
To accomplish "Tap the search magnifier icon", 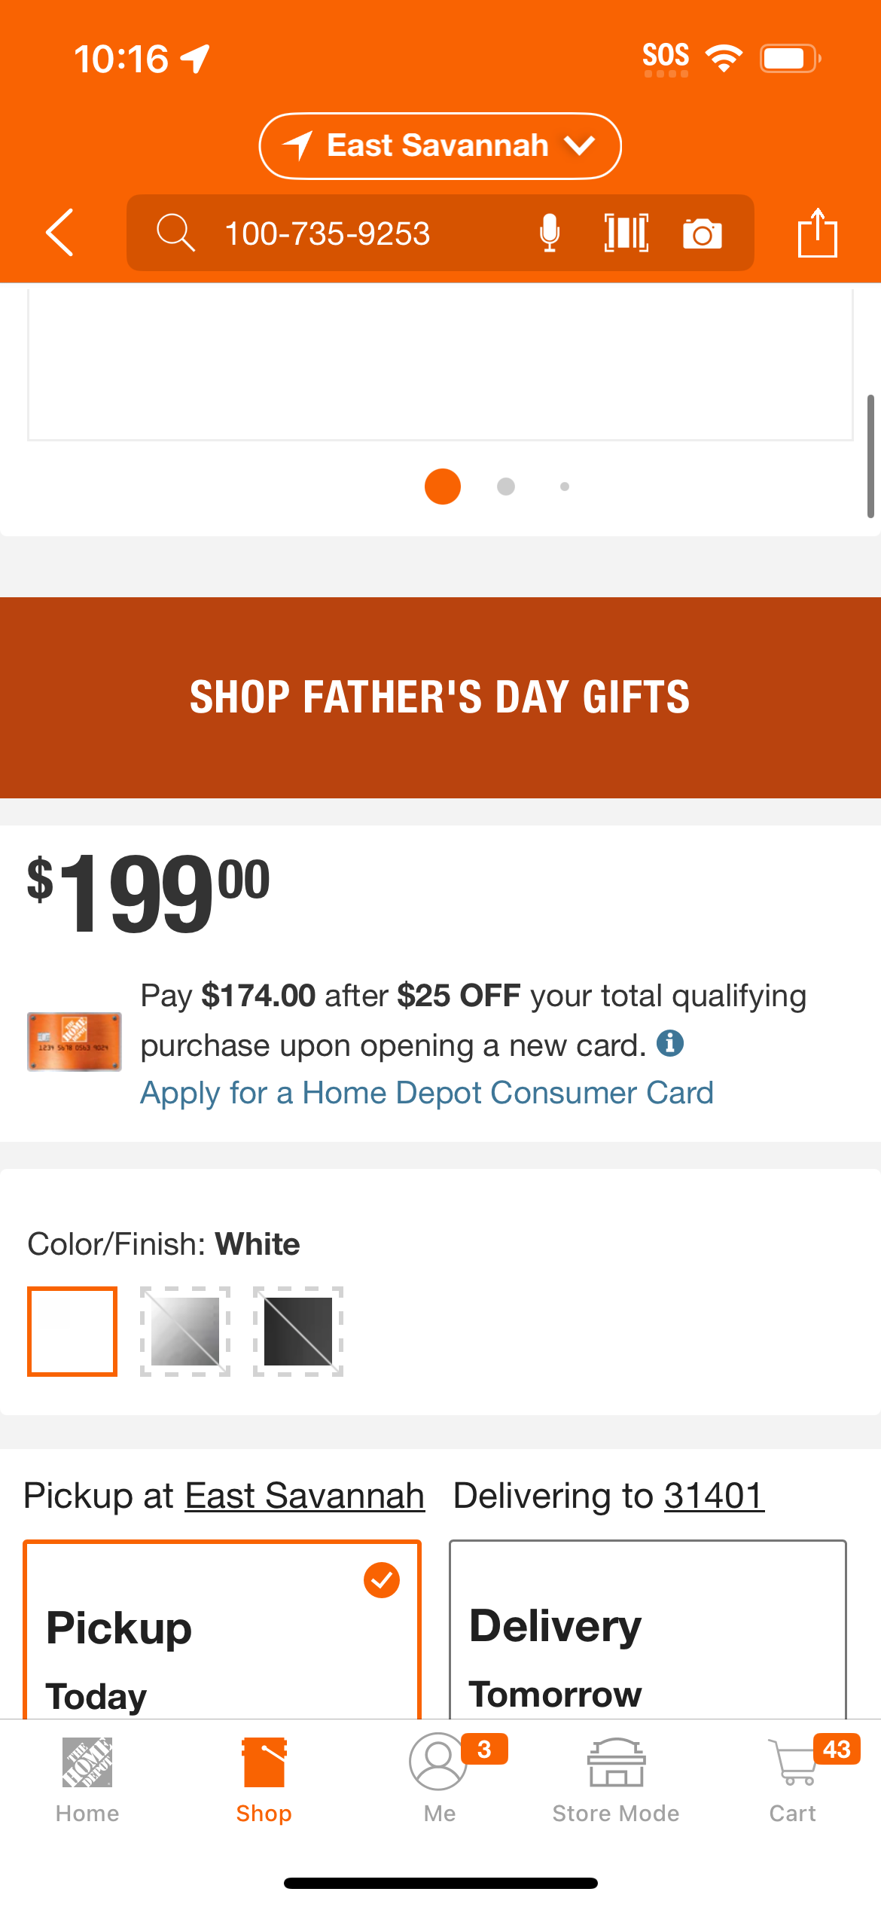I will pos(175,233).
